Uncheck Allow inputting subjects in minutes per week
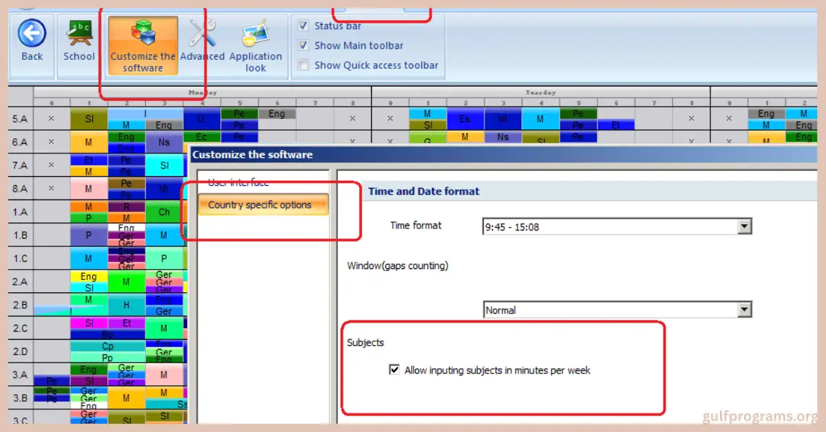Viewport: 826px width, 432px height. [x=394, y=370]
